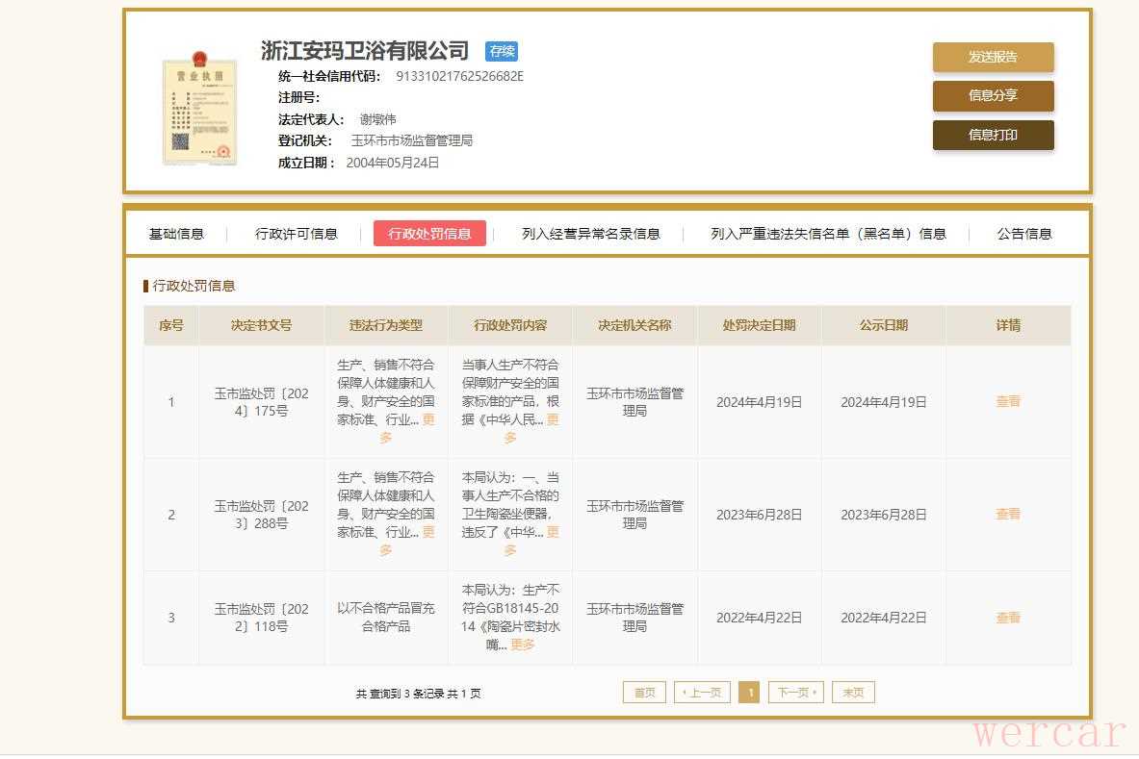Jump to 末页 of the records
The width and height of the screenshot is (1139, 759).
[853, 693]
